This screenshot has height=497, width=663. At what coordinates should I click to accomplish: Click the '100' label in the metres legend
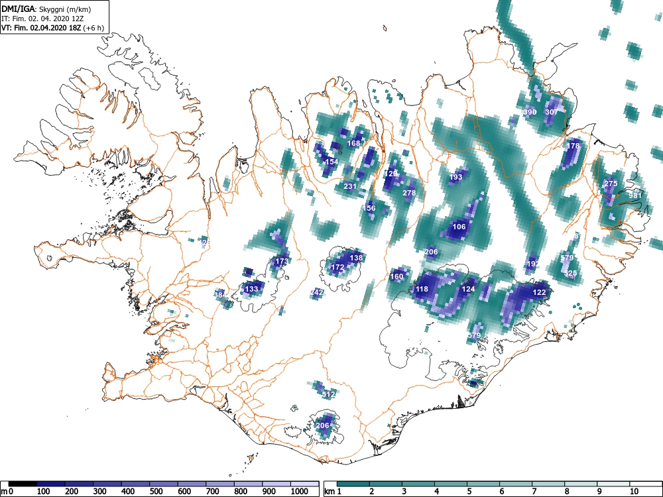point(44,491)
